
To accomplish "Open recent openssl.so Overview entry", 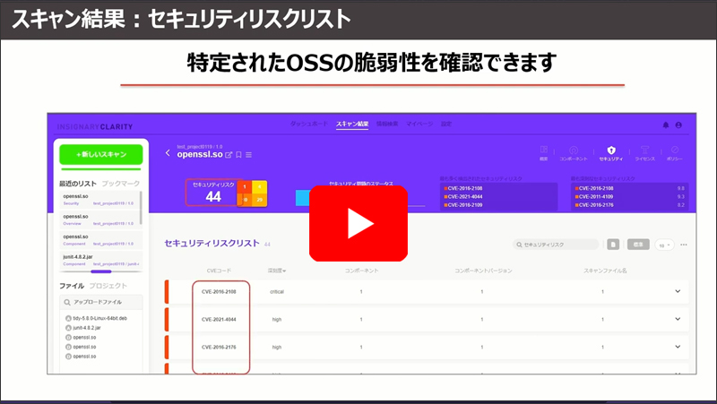I will pyautogui.click(x=99, y=219).
